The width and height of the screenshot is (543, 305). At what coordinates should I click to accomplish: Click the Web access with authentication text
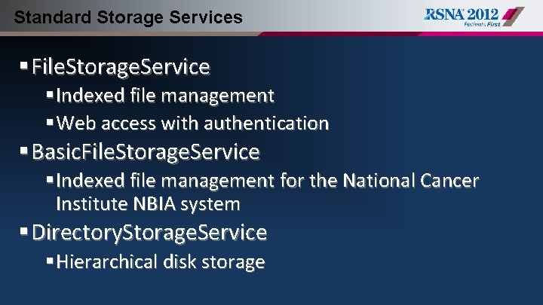tap(192, 123)
